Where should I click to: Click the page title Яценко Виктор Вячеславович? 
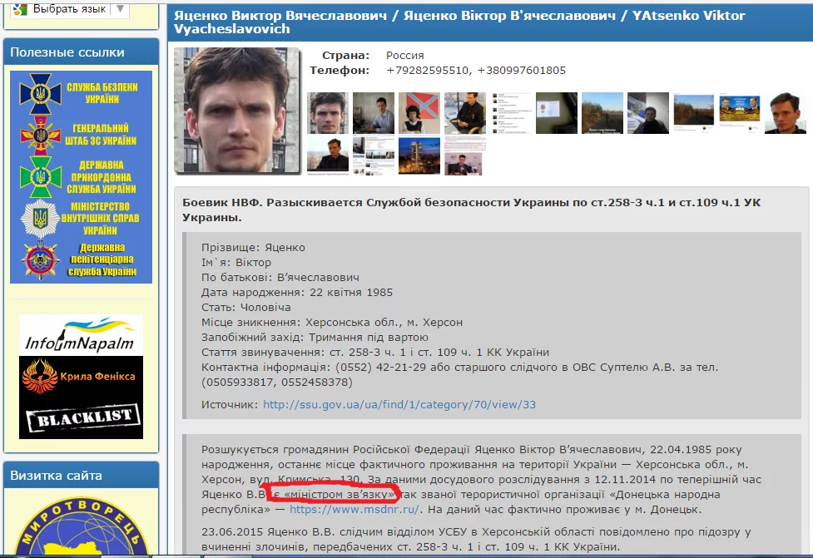coord(280,16)
